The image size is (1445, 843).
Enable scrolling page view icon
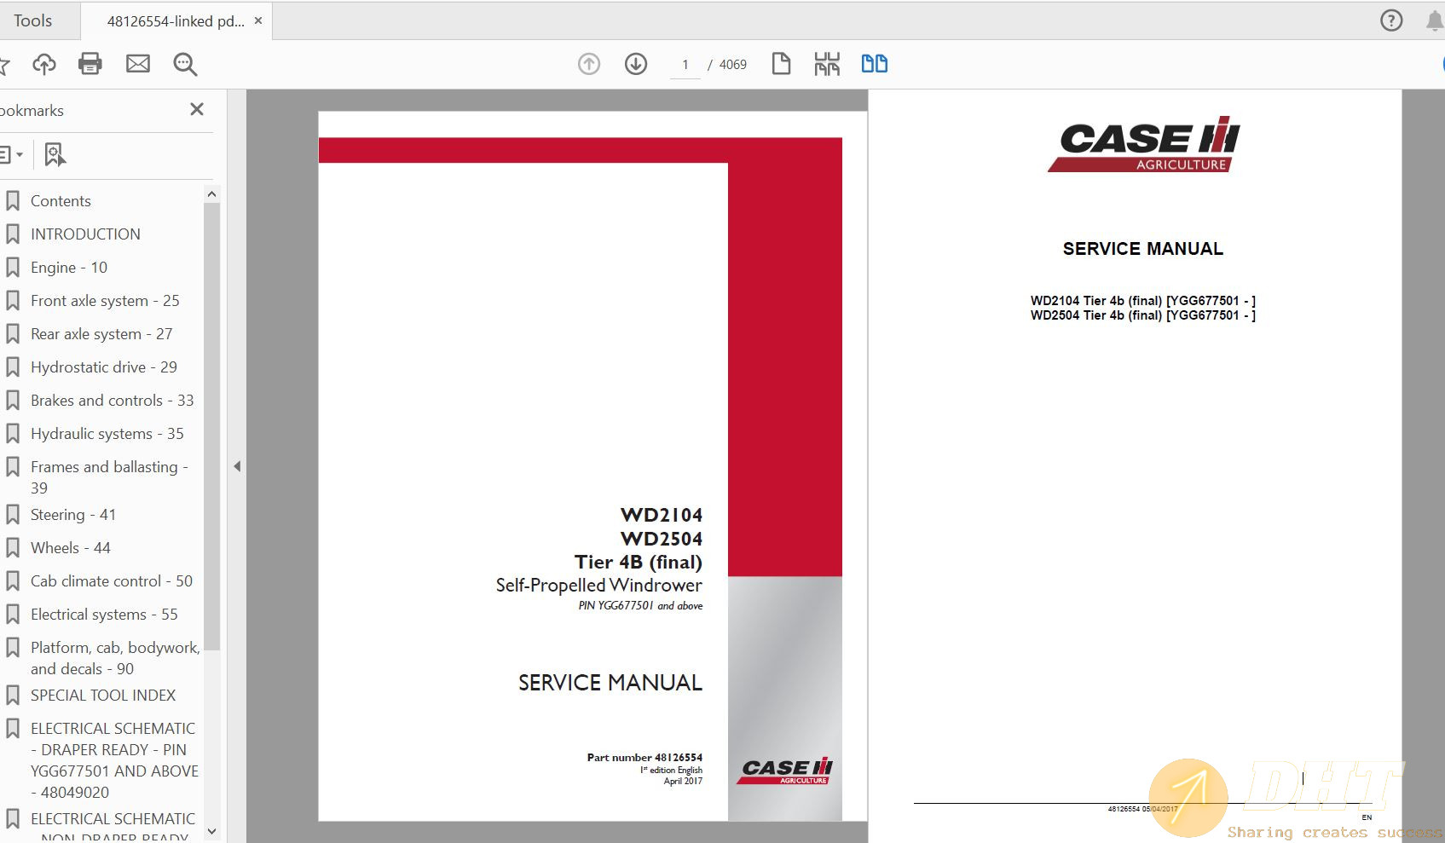(827, 64)
